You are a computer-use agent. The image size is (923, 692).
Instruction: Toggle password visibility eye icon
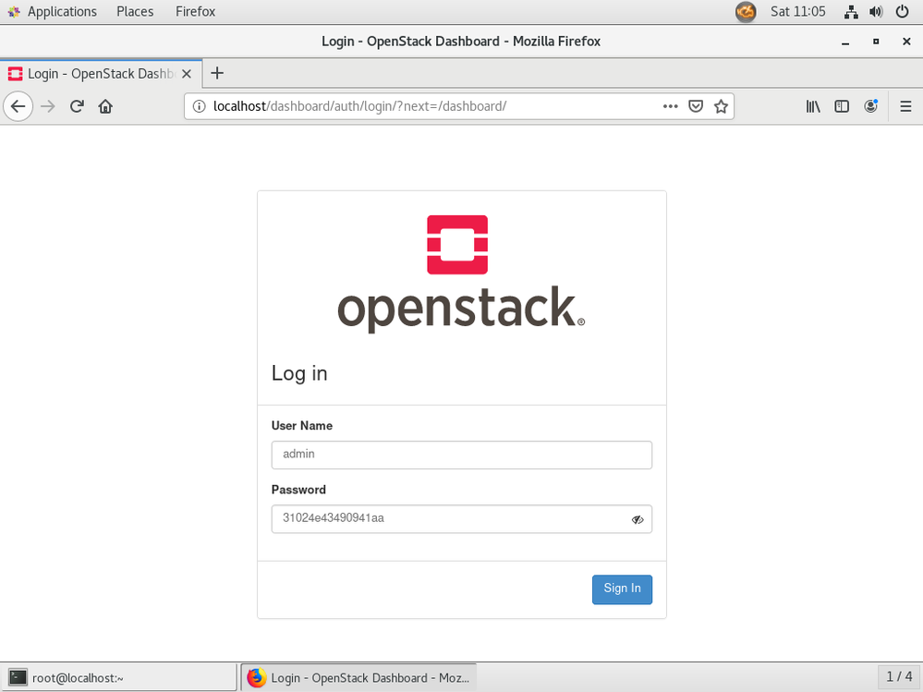(638, 519)
